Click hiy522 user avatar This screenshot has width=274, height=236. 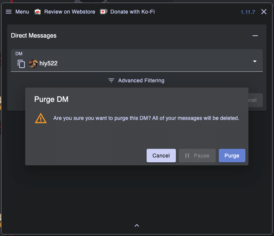click(x=33, y=64)
